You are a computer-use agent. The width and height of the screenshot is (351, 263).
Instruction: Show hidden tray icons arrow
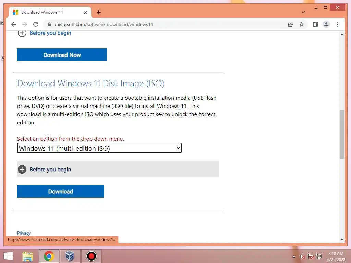click(294, 256)
